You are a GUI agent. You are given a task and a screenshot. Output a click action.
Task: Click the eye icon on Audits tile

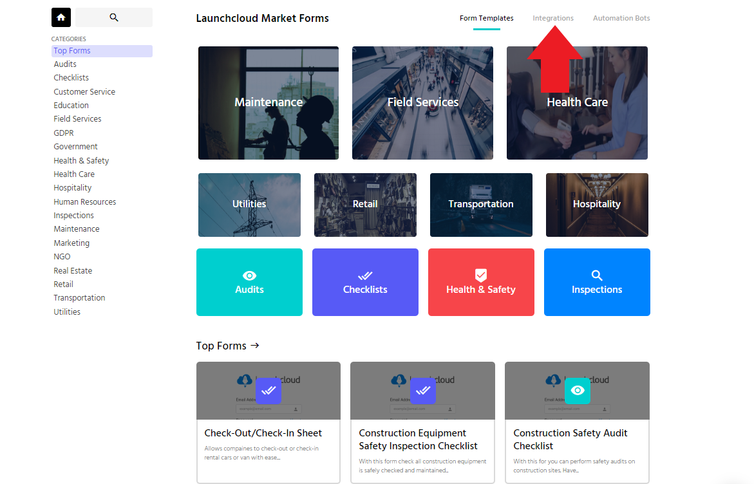click(250, 275)
